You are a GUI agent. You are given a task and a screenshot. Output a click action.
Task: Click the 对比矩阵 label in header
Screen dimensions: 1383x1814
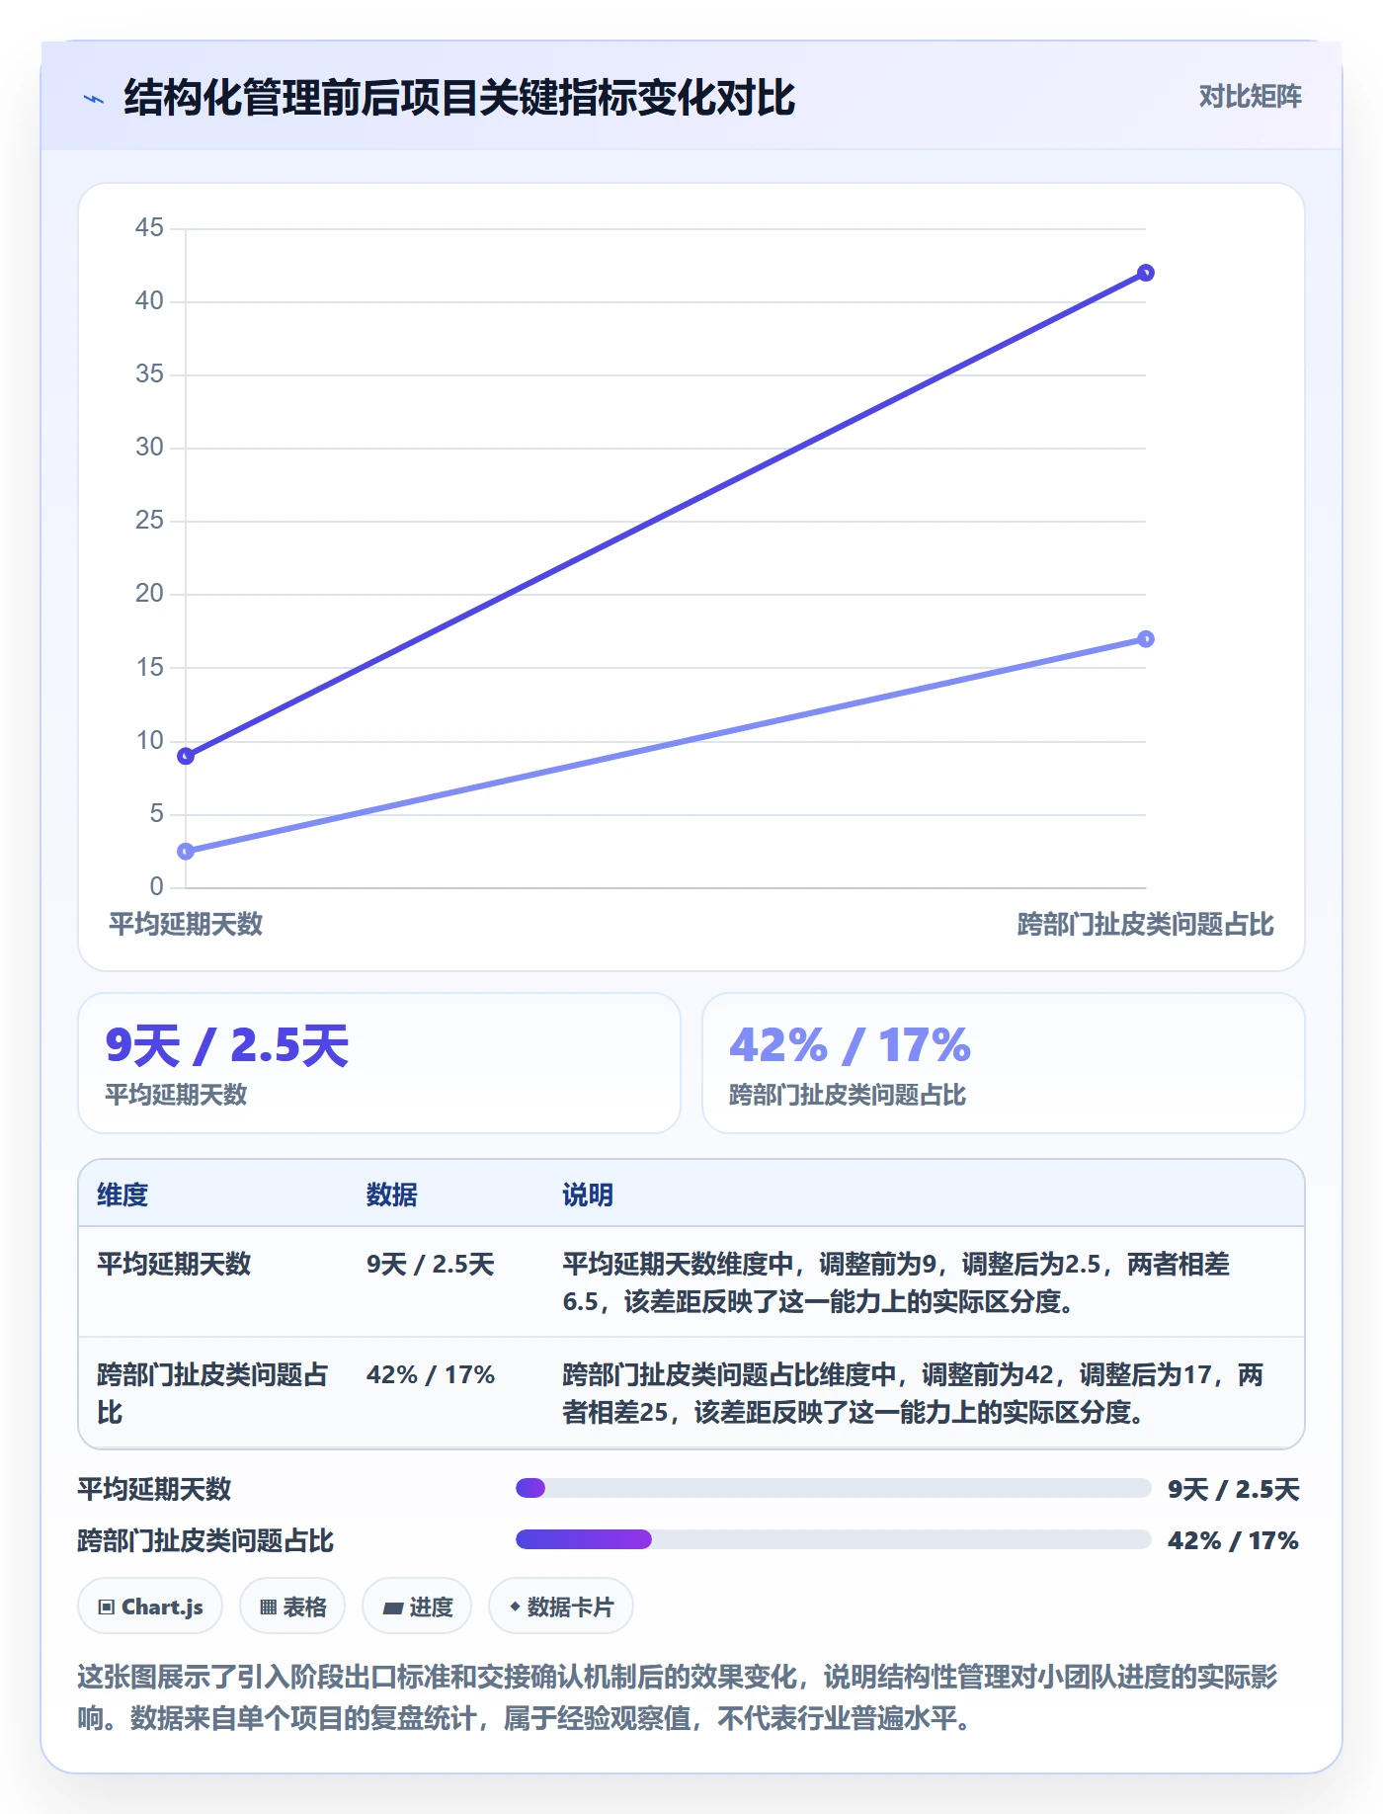click(x=1250, y=97)
